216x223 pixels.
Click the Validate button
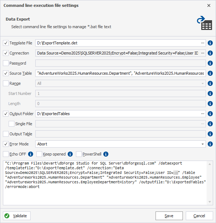point(17,216)
